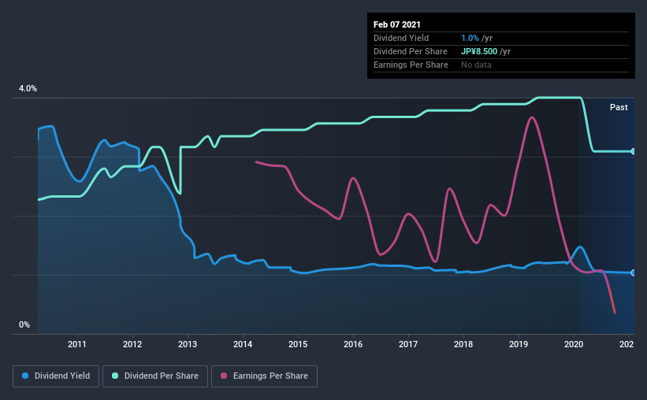The width and height of the screenshot is (647, 400).
Task: Select the teal endpoint marker of the dividend per share line
Action: pyautogui.click(x=633, y=151)
